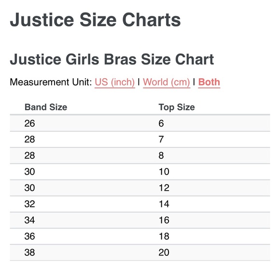Select band size 38 cell
This screenshot has width=280, height=280.
point(29,252)
